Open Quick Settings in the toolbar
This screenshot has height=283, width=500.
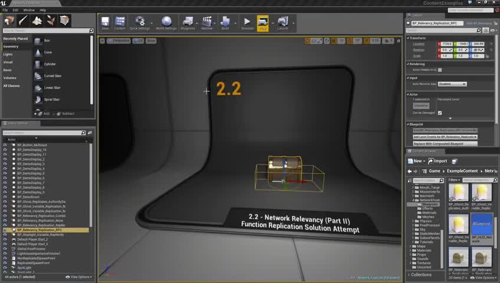139,23
